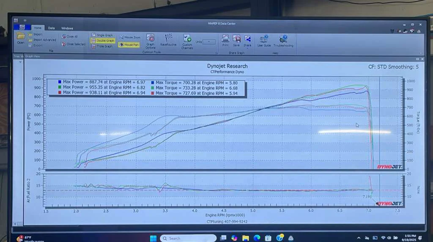Viewport: 433px width, 242px height.
Task: Open the Windows ribbon tab
Action: (x=67, y=28)
